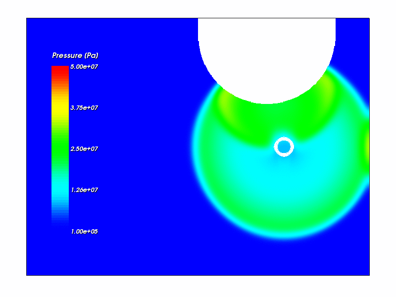396x297 pixels.
Task: Click the 1.00e+05 legend label
Action: 84,232
